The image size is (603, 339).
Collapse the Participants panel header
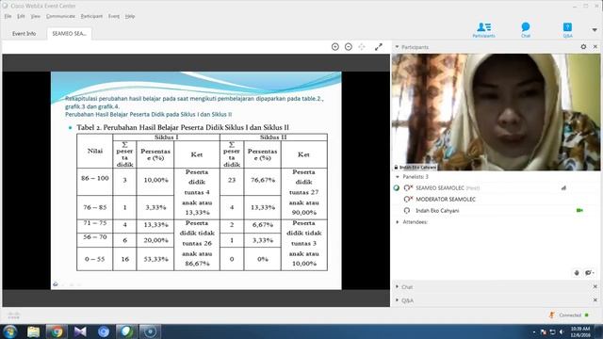(397, 47)
